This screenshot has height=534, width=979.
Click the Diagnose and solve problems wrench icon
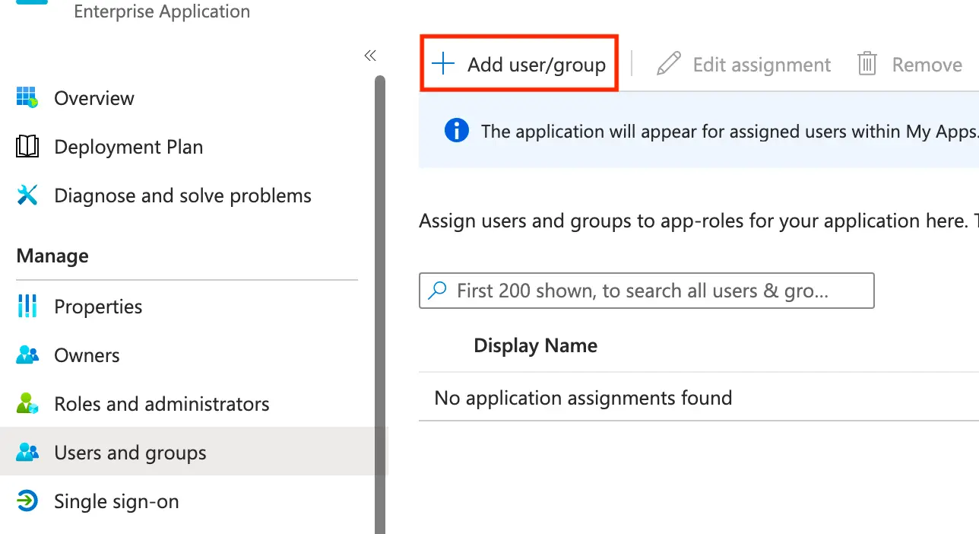27,195
